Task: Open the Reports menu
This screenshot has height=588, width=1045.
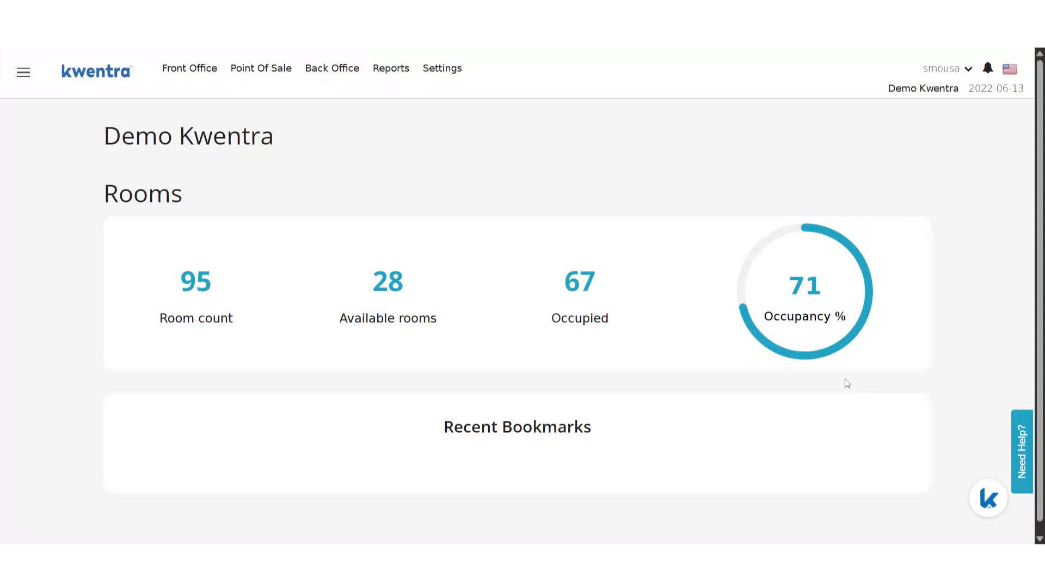Action: point(391,68)
